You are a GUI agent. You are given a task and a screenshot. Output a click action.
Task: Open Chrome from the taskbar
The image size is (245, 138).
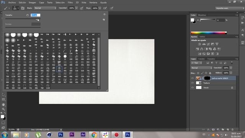[94, 135]
